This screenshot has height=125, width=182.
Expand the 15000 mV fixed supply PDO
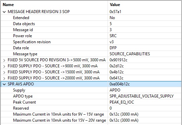[x=4, y=72]
